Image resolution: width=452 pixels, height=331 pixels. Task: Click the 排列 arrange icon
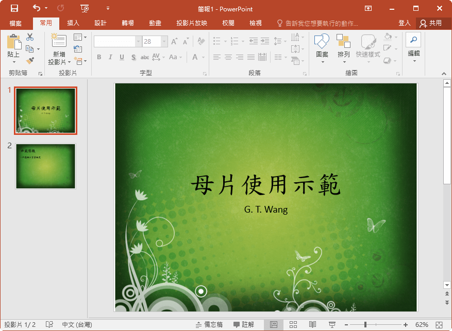pos(343,42)
